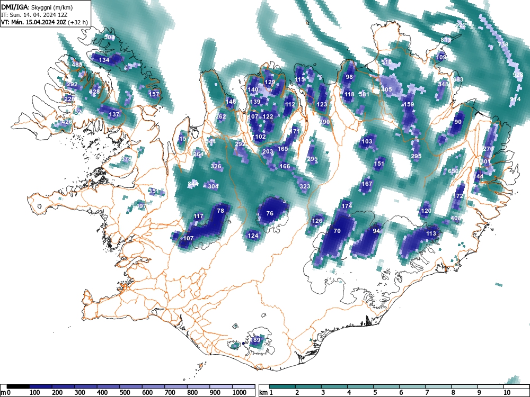Screen dimensions: 530x397
Task: Click the visibility value '102' on the map
Action: tap(260, 137)
